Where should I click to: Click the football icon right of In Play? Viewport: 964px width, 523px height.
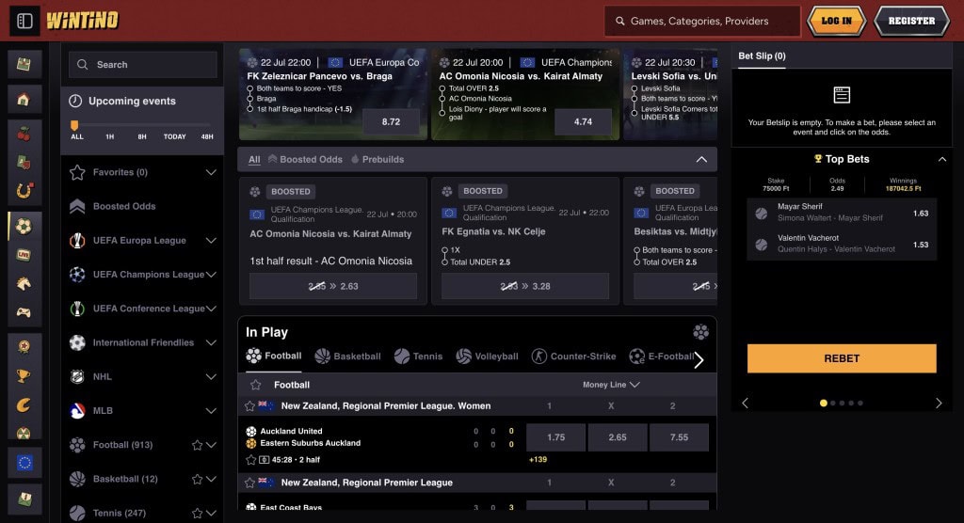click(700, 332)
